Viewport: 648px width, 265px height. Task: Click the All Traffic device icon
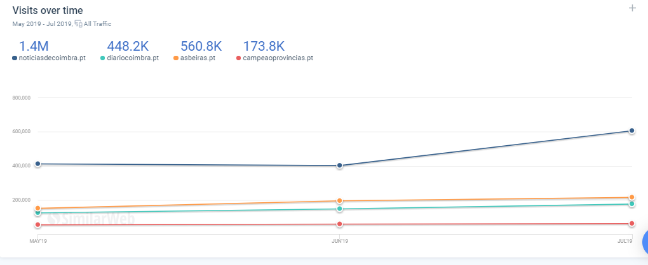coord(78,24)
